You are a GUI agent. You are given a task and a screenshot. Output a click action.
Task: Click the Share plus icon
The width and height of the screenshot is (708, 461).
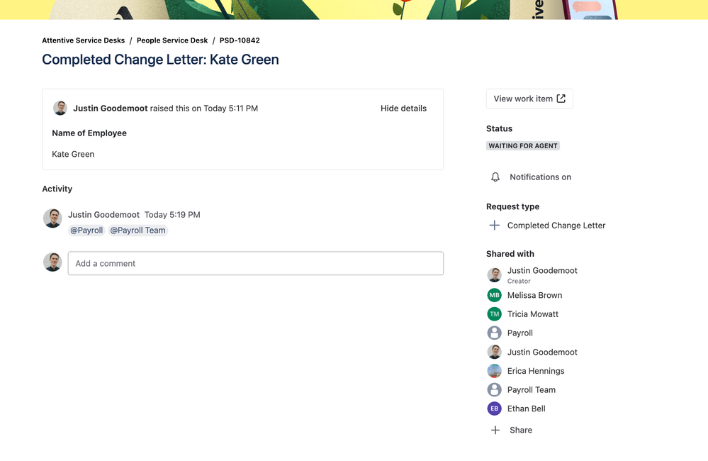494,430
